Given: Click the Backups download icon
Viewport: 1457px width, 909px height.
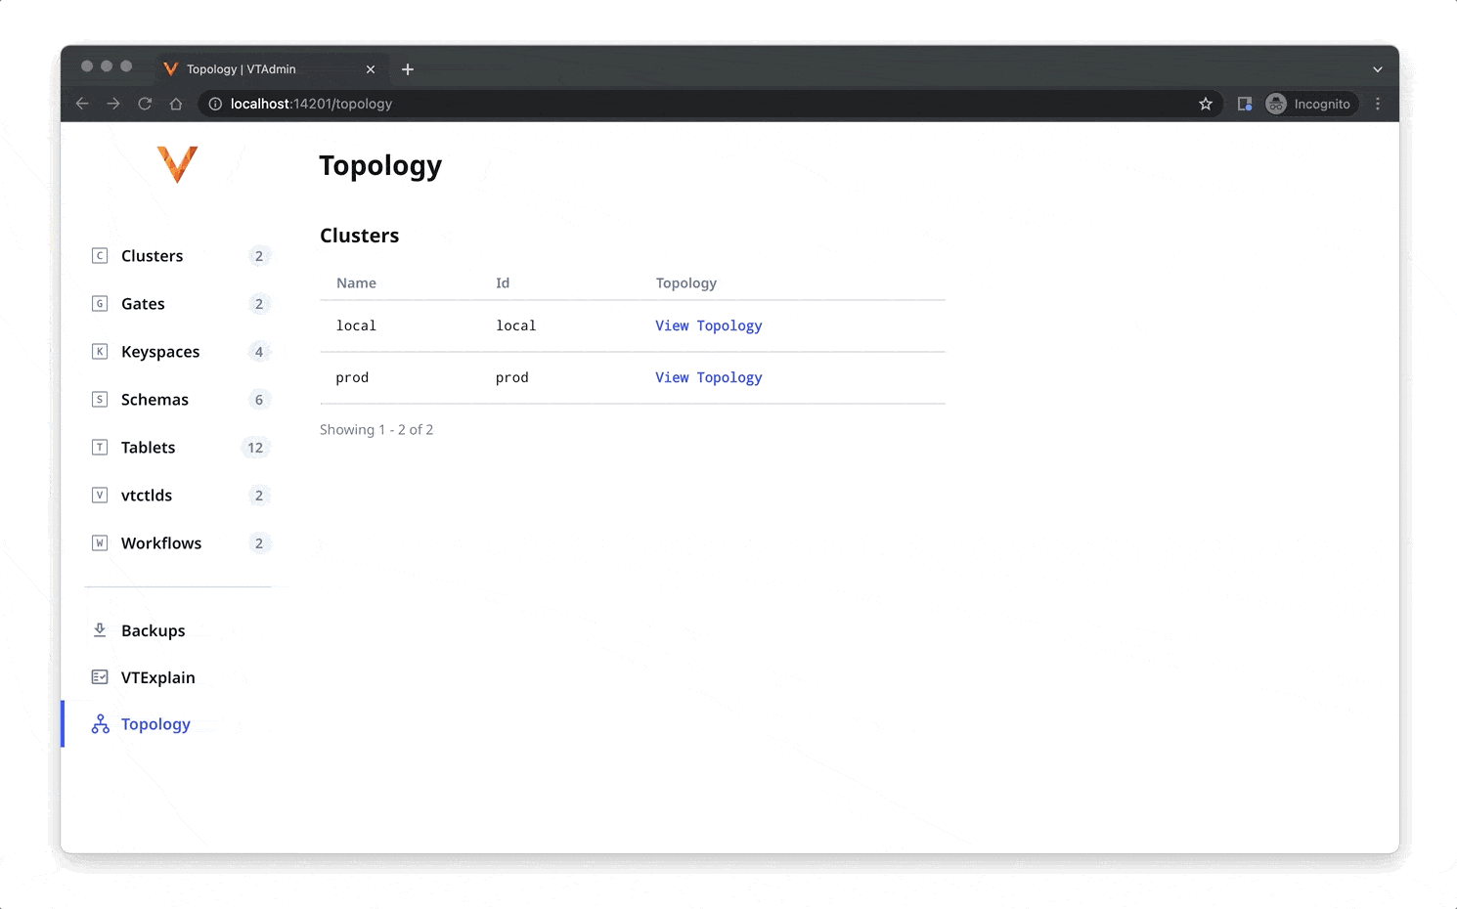Looking at the screenshot, I should point(100,629).
